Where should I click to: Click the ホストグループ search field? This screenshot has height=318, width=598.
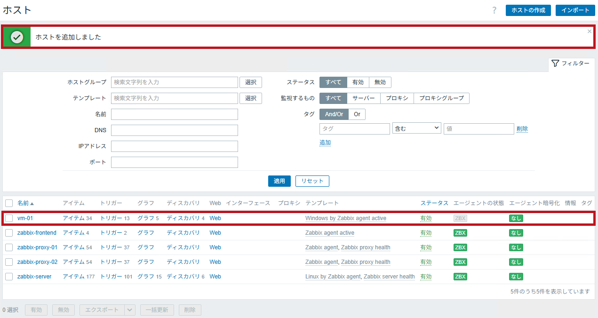coord(175,82)
